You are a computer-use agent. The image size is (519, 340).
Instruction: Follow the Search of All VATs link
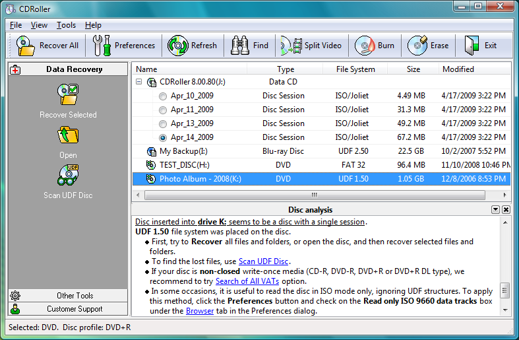(247, 281)
